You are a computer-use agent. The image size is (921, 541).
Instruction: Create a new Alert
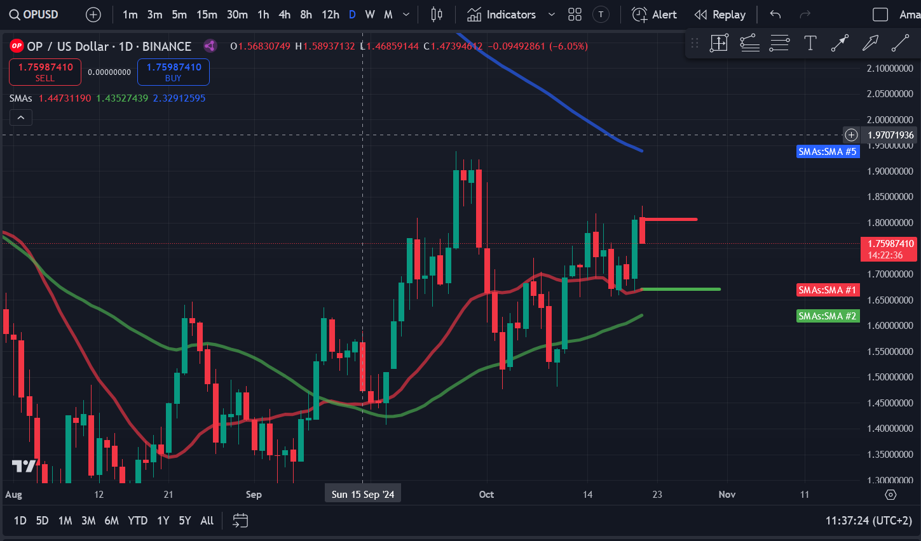655,14
